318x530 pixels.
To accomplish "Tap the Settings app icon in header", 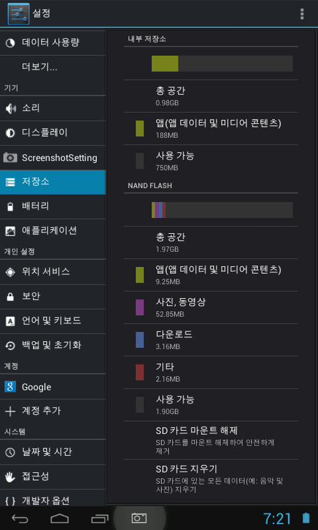I will 19,14.
